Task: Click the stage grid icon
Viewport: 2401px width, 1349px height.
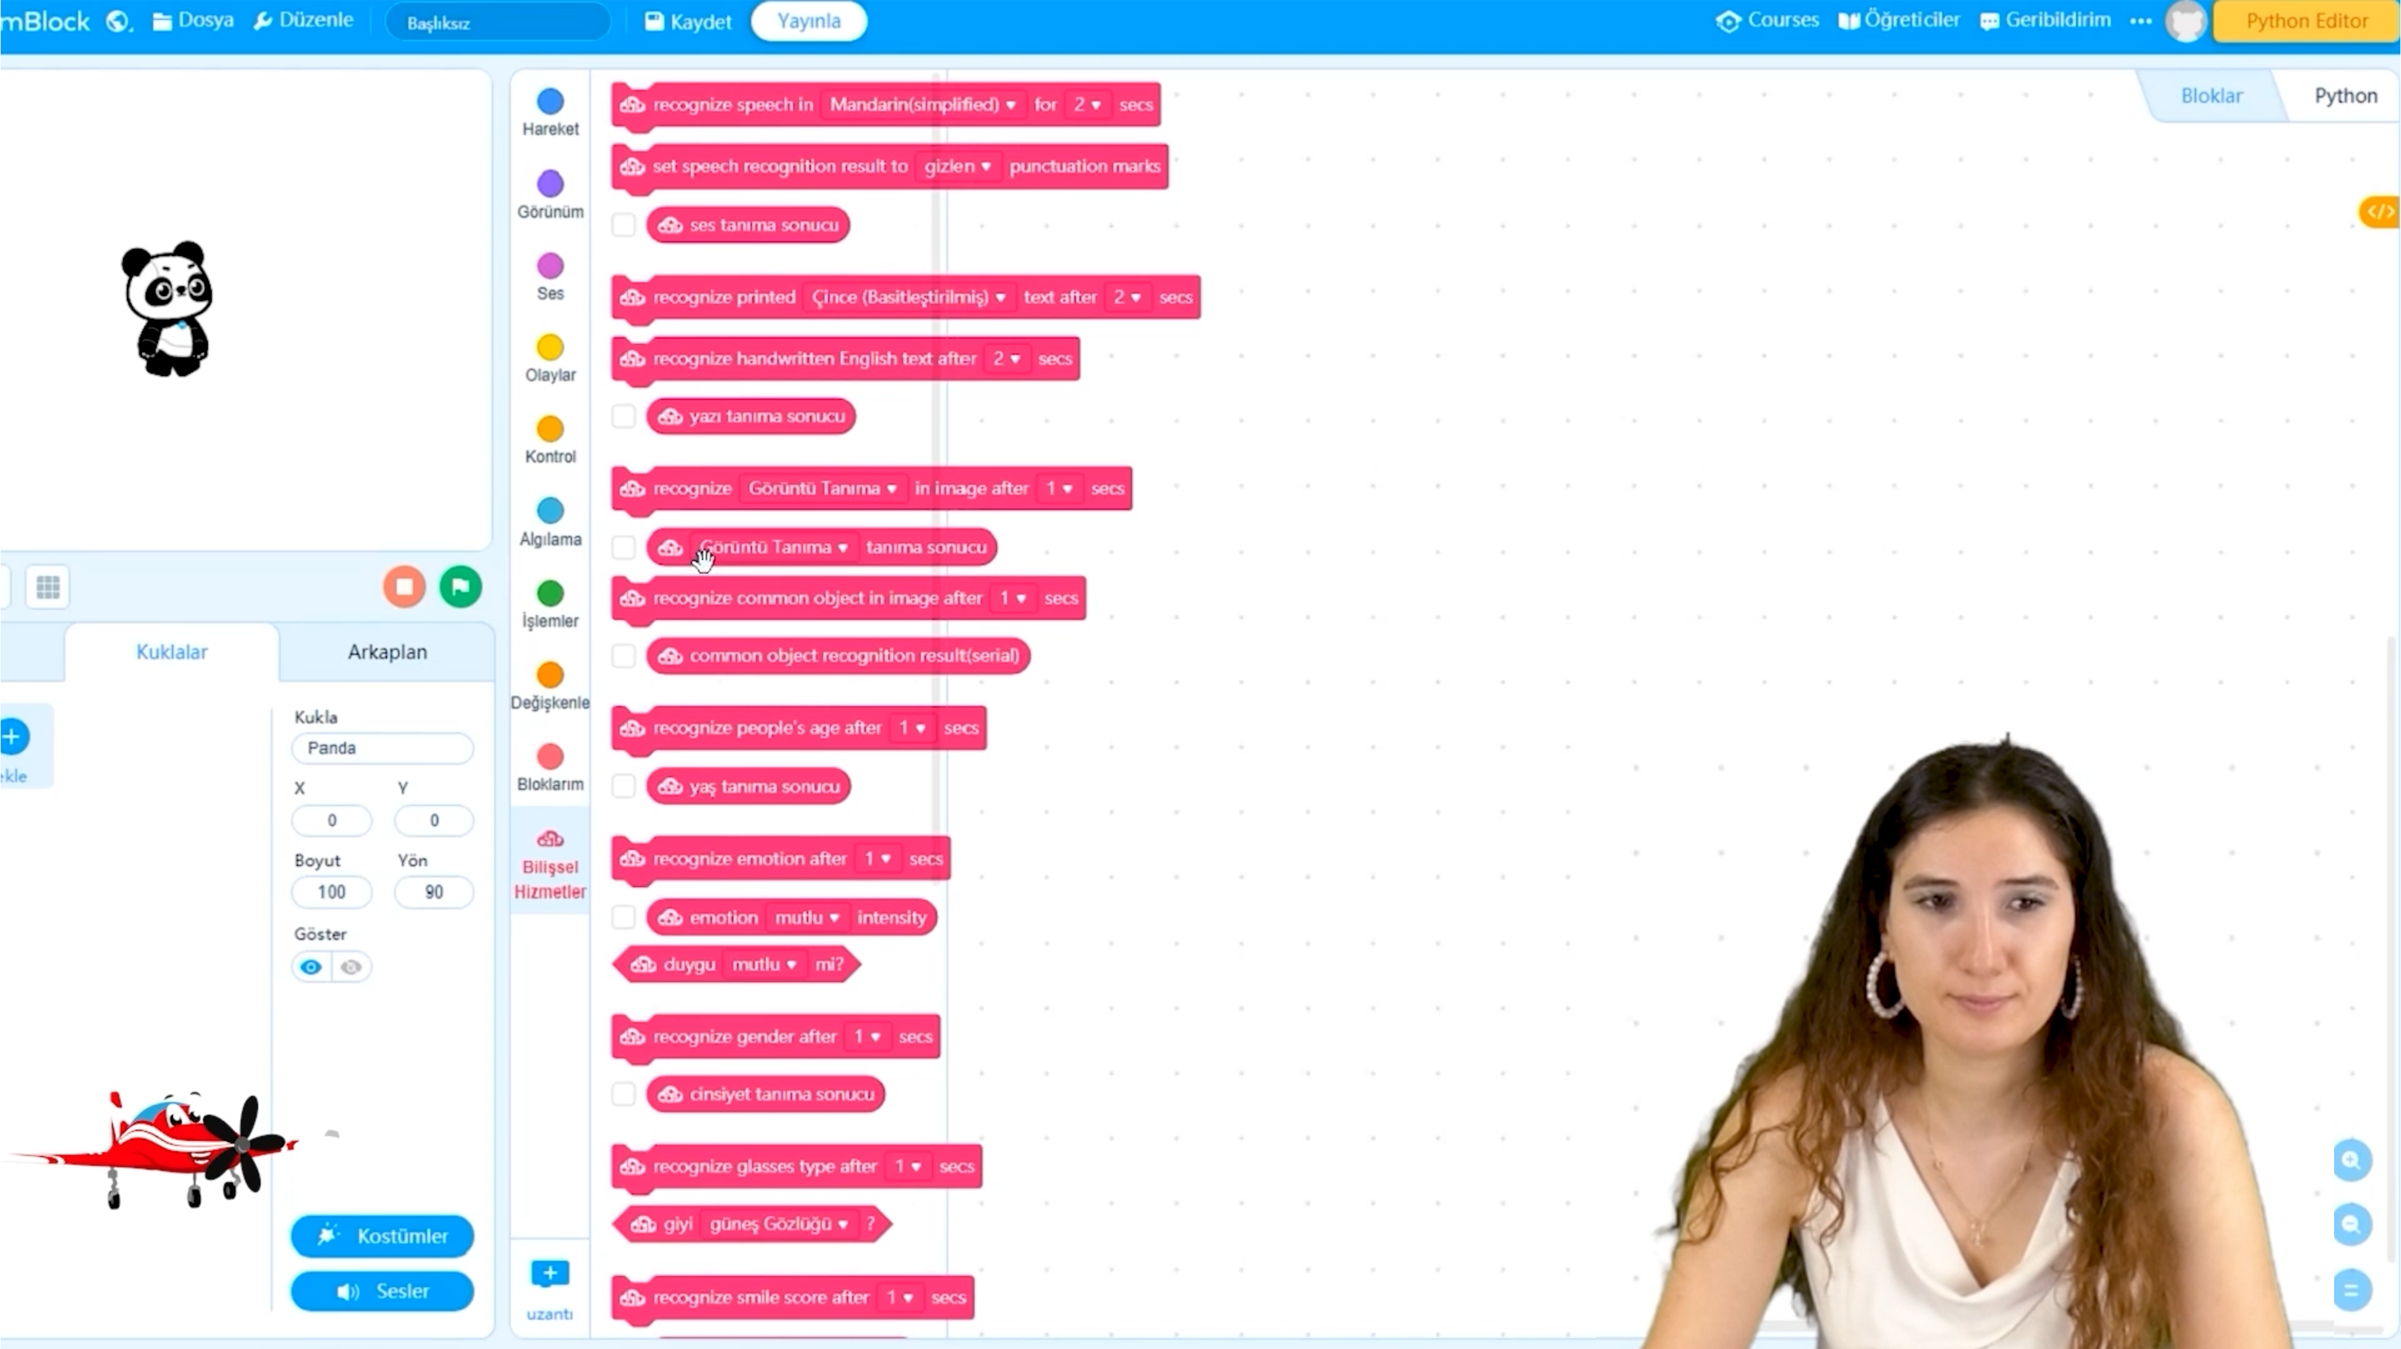Action: point(47,586)
